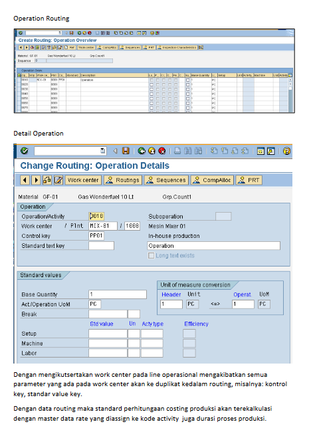The image size is (317, 434).
Task: Go to First page icon in Operation Details
Action: pyautogui.click(x=214, y=151)
